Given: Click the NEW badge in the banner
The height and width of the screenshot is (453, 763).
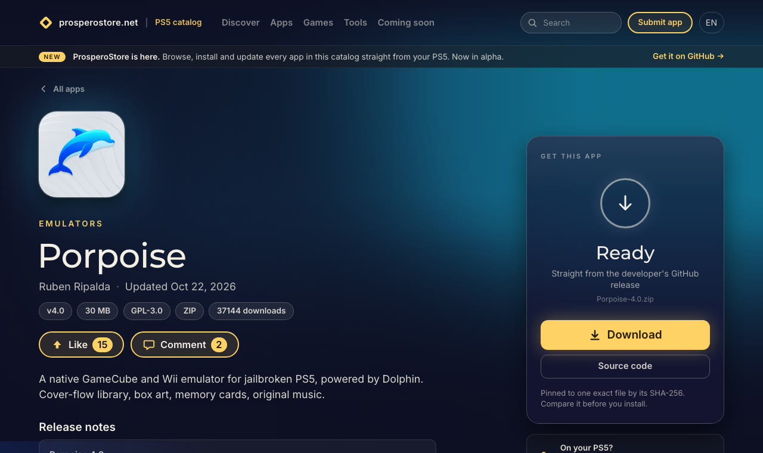Looking at the screenshot, I should pyautogui.click(x=52, y=57).
